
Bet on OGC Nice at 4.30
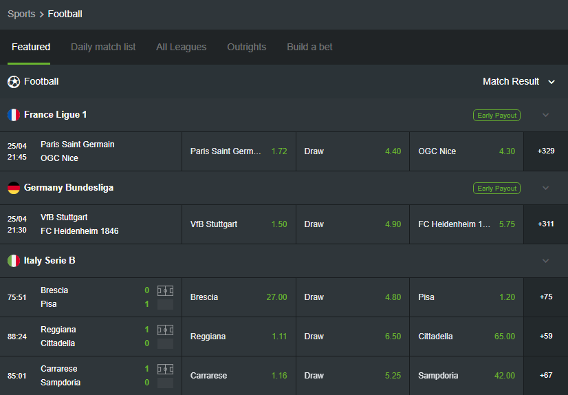pyautogui.click(x=466, y=151)
